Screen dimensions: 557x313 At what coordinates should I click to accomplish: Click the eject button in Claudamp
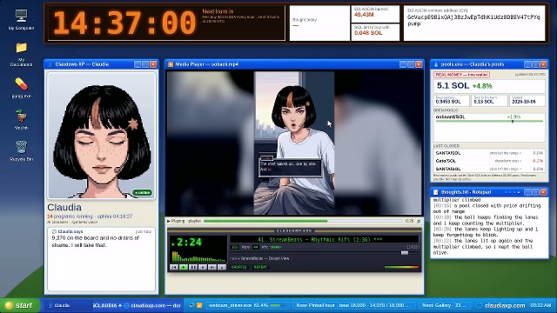(x=222, y=267)
